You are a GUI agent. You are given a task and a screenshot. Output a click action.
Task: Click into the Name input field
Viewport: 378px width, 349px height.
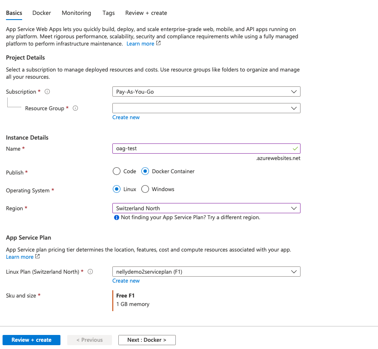click(202, 149)
